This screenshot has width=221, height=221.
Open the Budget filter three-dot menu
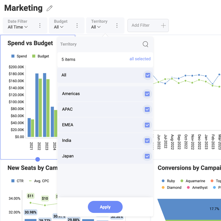click(x=77, y=25)
